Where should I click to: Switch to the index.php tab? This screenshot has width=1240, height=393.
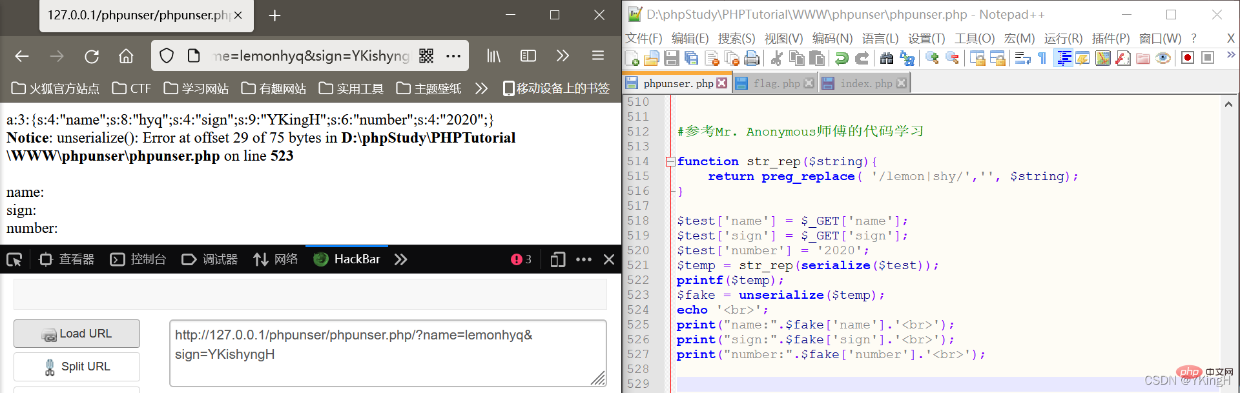[865, 83]
